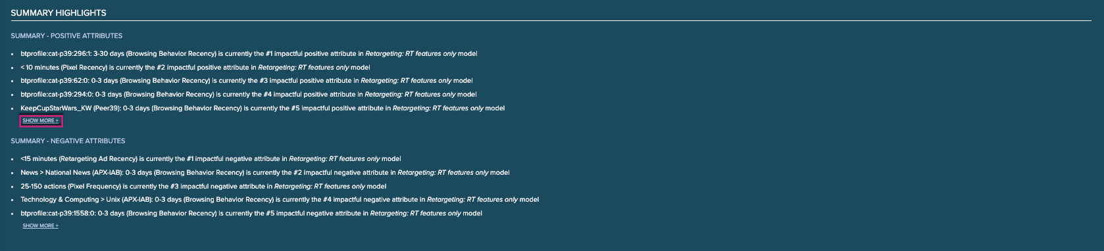Select the Summary - Positive Attributes heading
Screen dimensions: 1104x251
66,36
